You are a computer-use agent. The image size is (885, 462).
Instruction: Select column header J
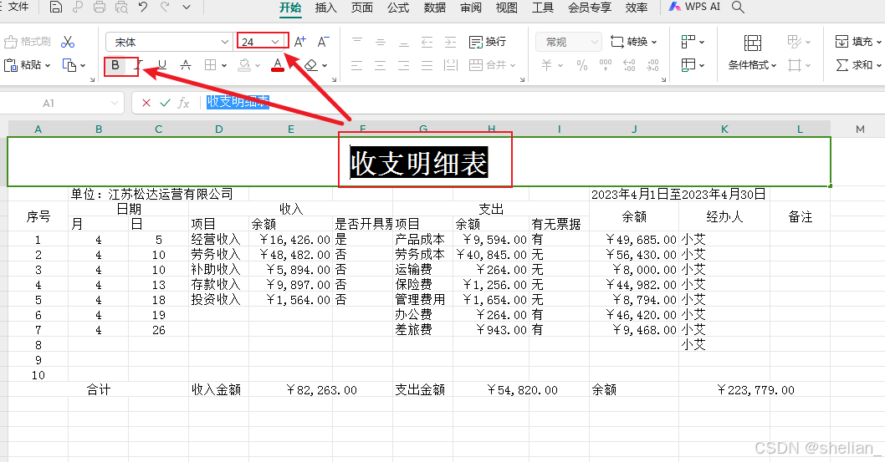634,129
